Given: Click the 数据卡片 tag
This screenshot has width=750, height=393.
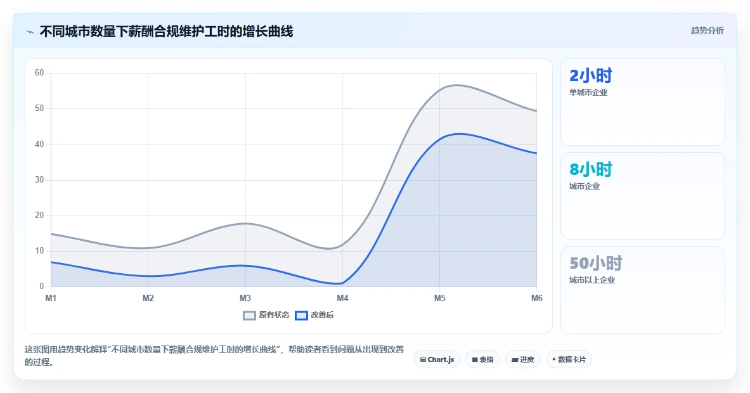Looking at the screenshot, I should click(x=569, y=359).
